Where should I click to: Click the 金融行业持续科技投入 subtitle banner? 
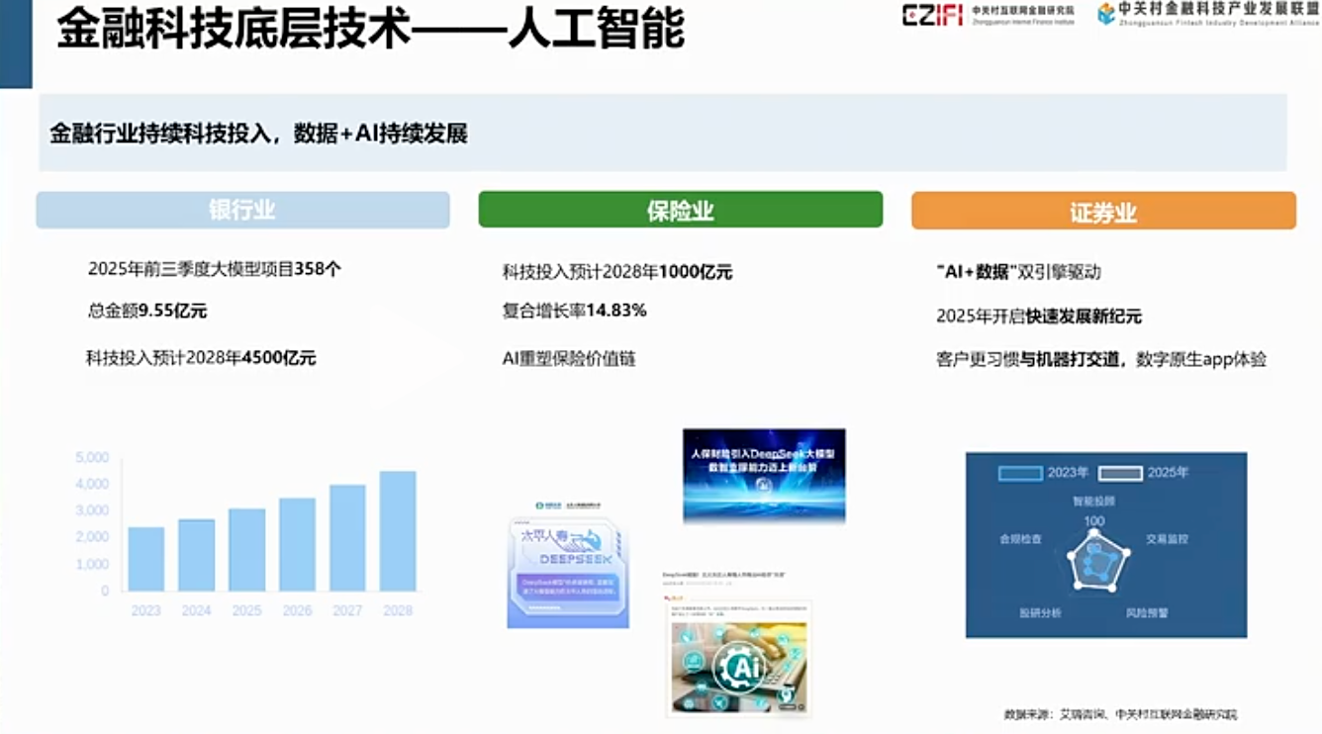click(x=259, y=134)
